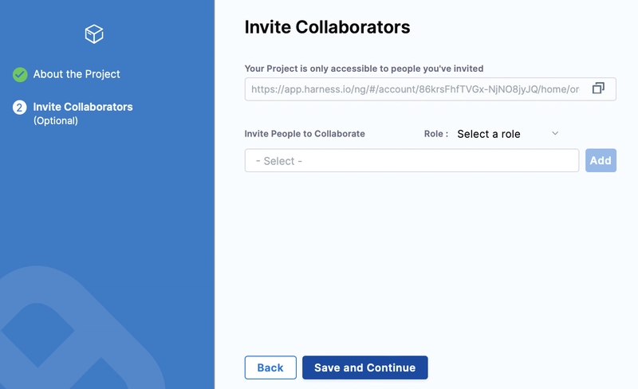
Task: Click the Add button
Action: [x=601, y=160]
